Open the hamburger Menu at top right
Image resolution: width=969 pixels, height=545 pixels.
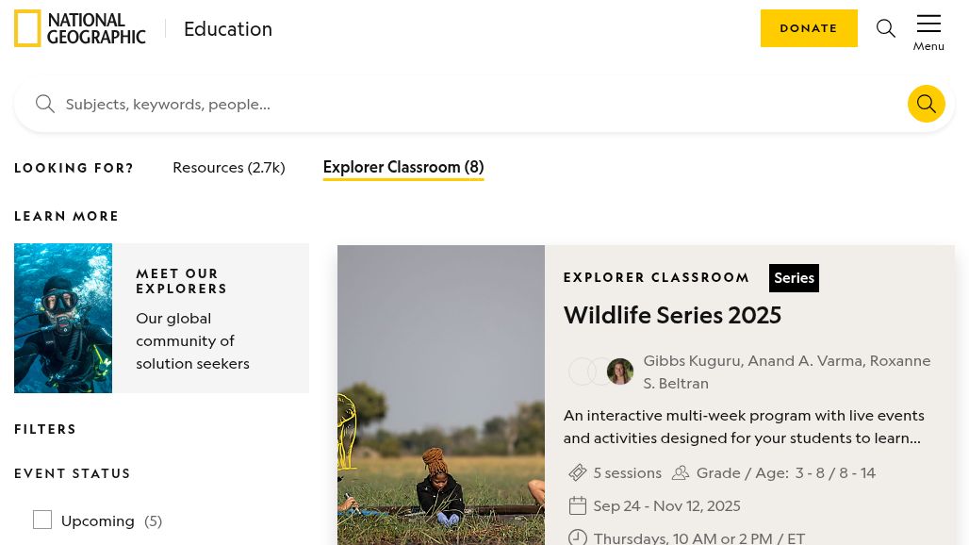click(x=928, y=24)
